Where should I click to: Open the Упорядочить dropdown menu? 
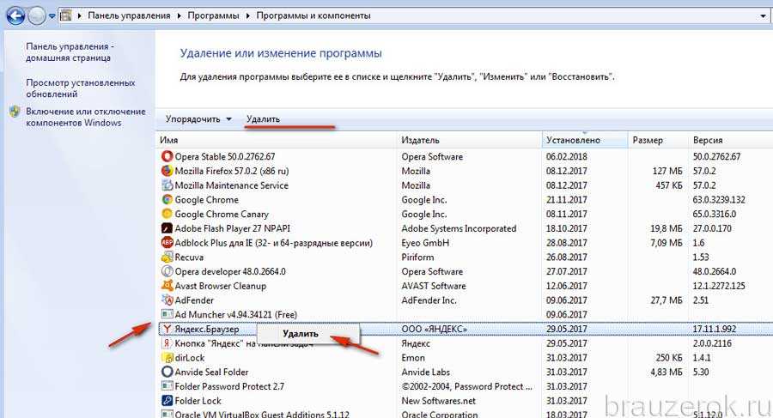tap(198, 118)
